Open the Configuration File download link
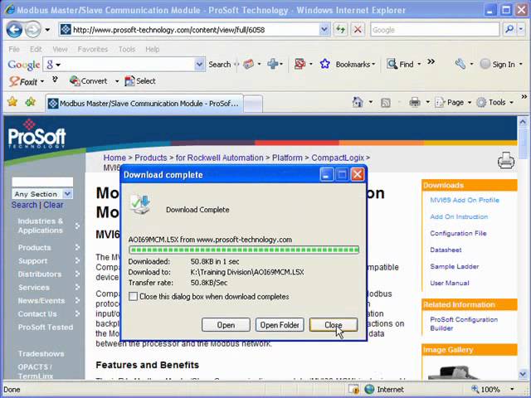Viewport: 531px width, 398px height. [x=458, y=233]
